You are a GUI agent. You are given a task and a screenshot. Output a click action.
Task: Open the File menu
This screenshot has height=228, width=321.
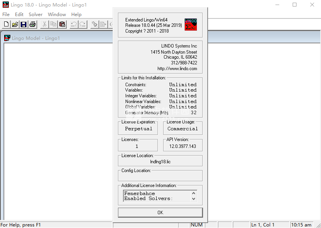[6, 14]
